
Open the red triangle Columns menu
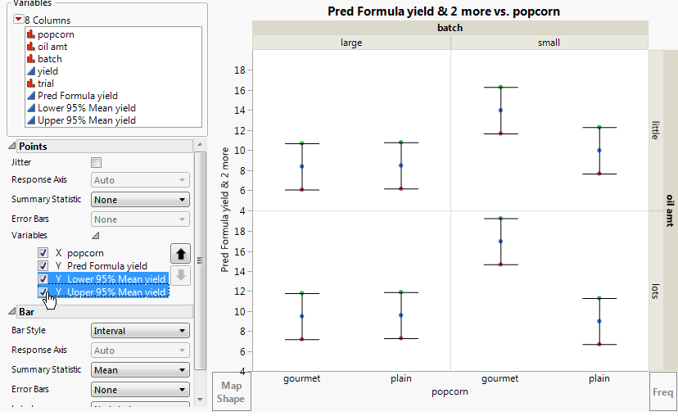click(x=19, y=20)
